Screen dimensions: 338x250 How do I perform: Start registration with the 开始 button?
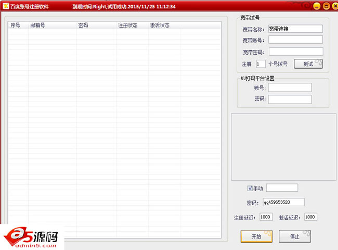pos(256,236)
